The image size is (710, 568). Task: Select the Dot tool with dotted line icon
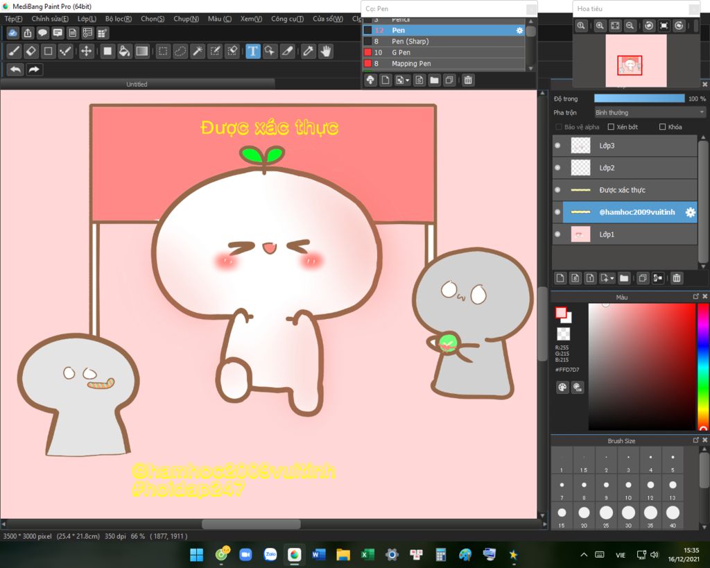(65, 51)
